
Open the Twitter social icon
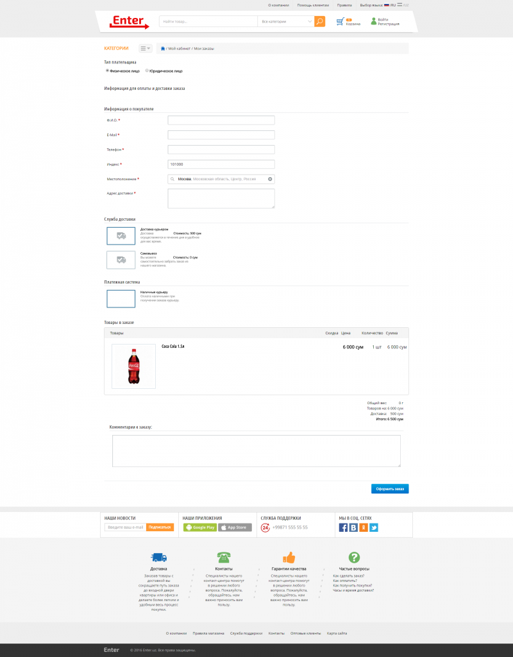coord(373,527)
